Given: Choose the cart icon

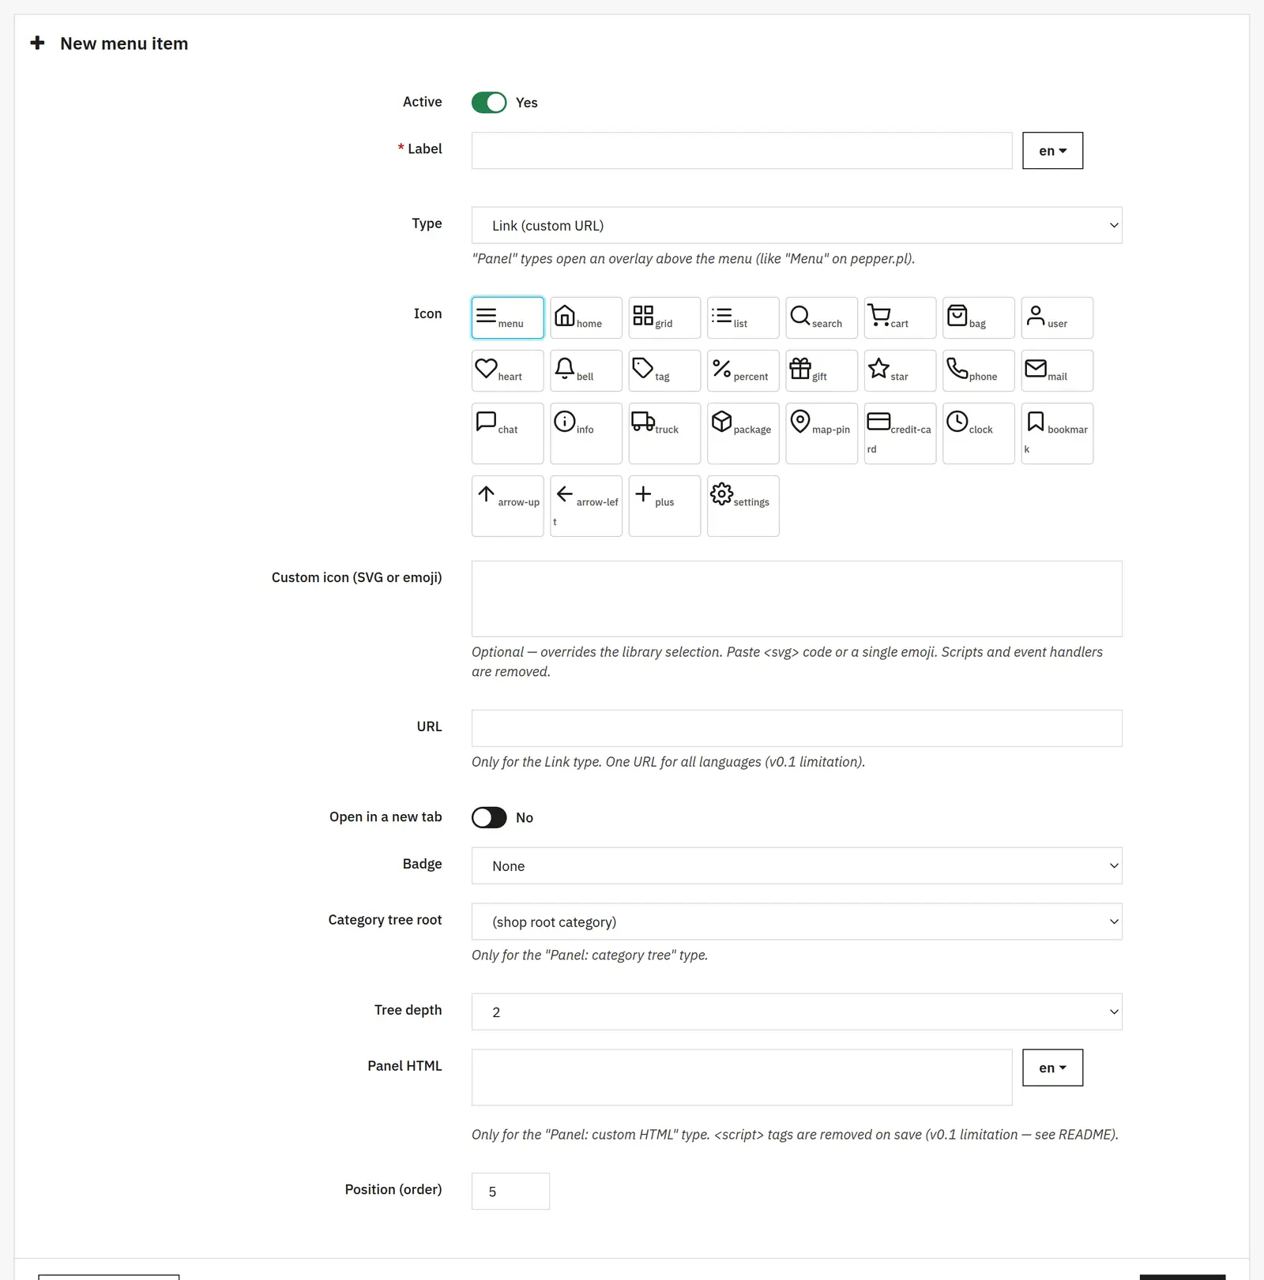Looking at the screenshot, I should tap(900, 317).
